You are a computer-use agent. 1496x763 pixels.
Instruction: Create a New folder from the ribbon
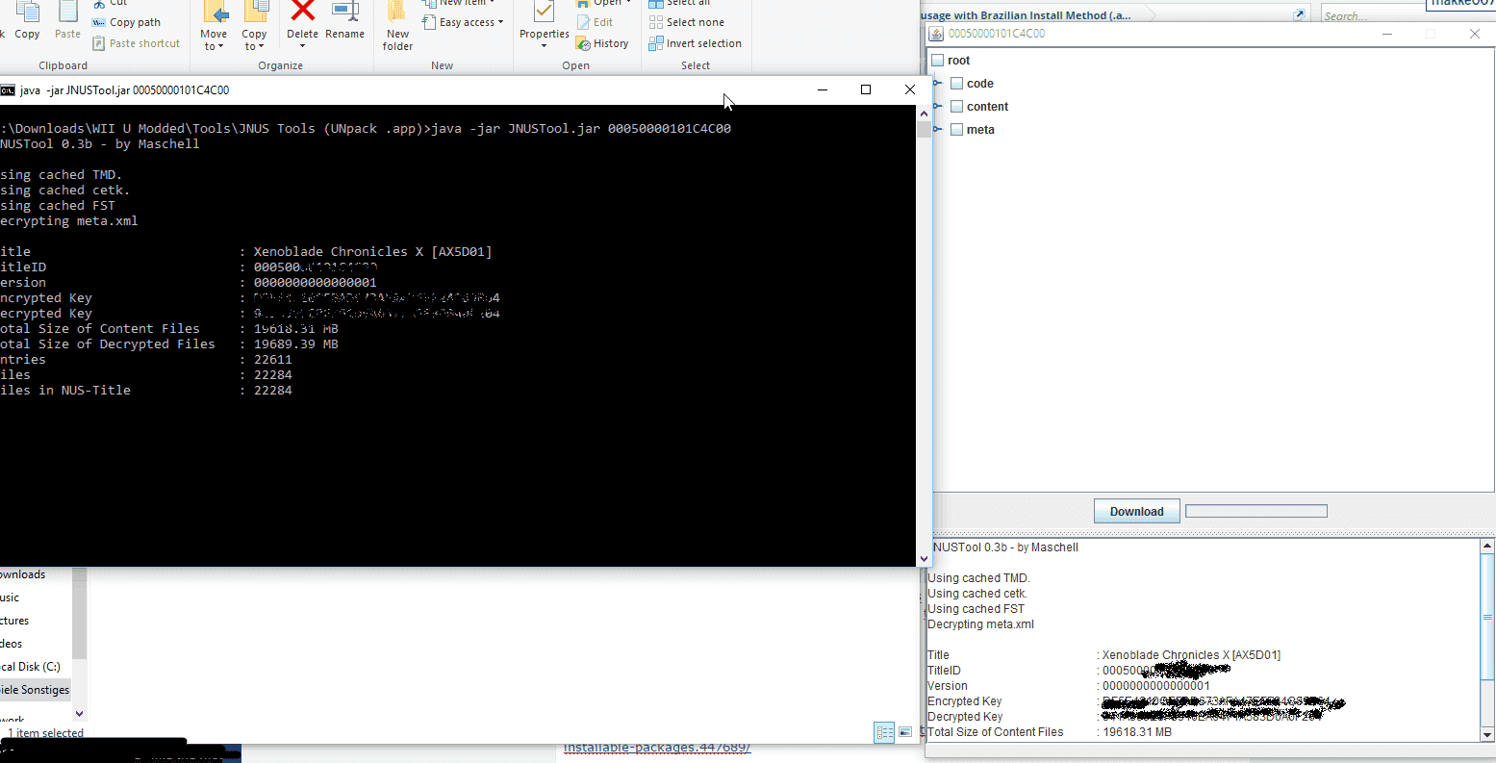click(397, 25)
